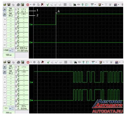Click the binoculars search icon in top window toolbar

[74, 5]
